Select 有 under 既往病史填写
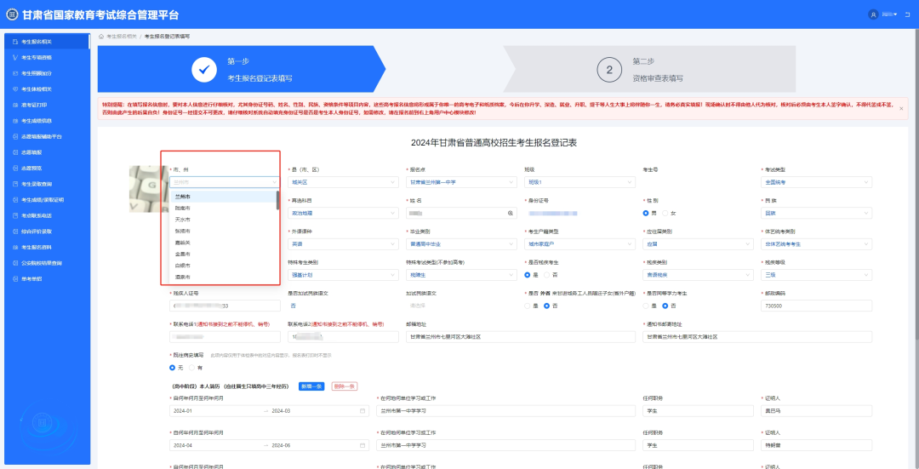The width and height of the screenshot is (919, 469). click(192, 368)
